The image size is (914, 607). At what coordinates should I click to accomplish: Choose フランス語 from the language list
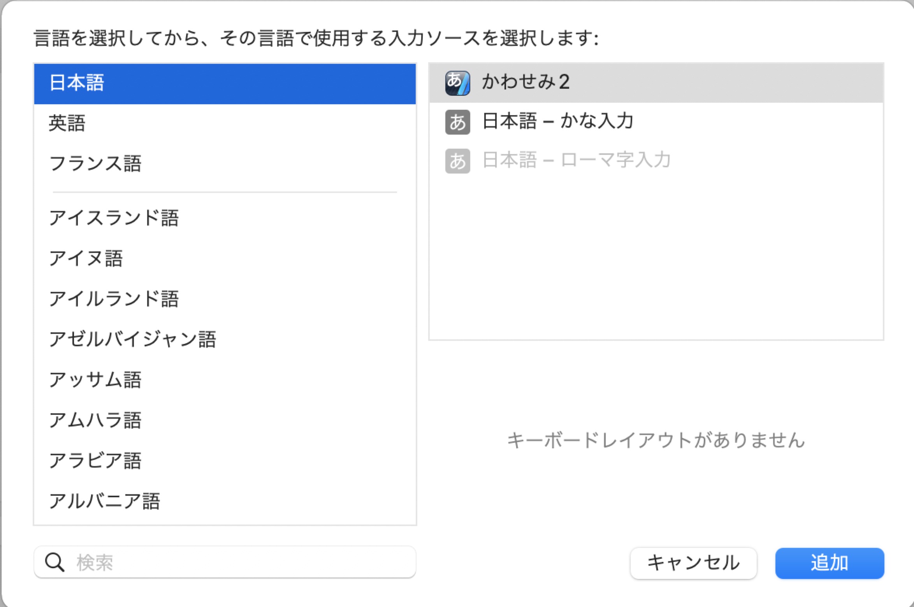(225, 163)
